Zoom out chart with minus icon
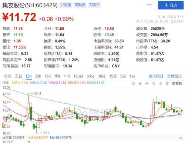This screenshot has height=143, width=185. 147,84
